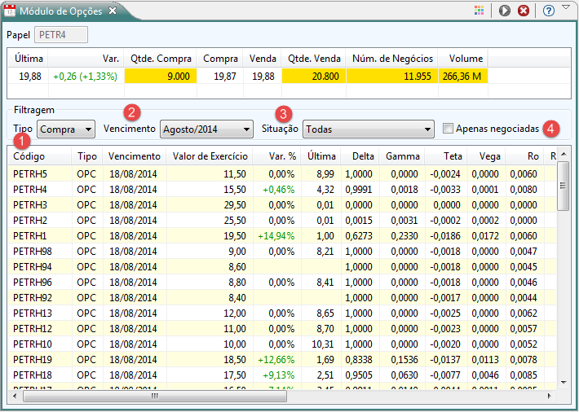Viewport: 579px width, 412px height.
Task: Click the scroll down arrow of table
Action: pos(564,383)
